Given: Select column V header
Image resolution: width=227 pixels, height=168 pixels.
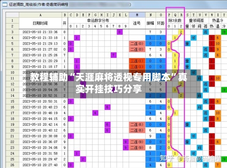Looking at the screenshot, I should (206, 15).
